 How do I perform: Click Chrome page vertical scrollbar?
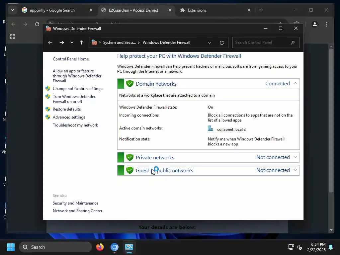pos(331,120)
